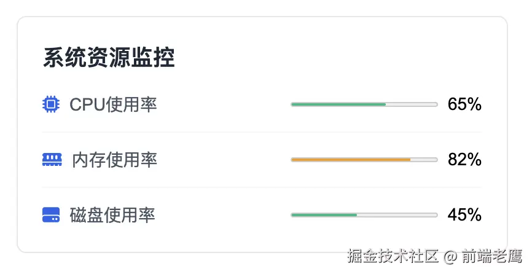The width and height of the screenshot is (532, 274).
Task: Click the orange filled part of memory bar
Action: point(350,160)
